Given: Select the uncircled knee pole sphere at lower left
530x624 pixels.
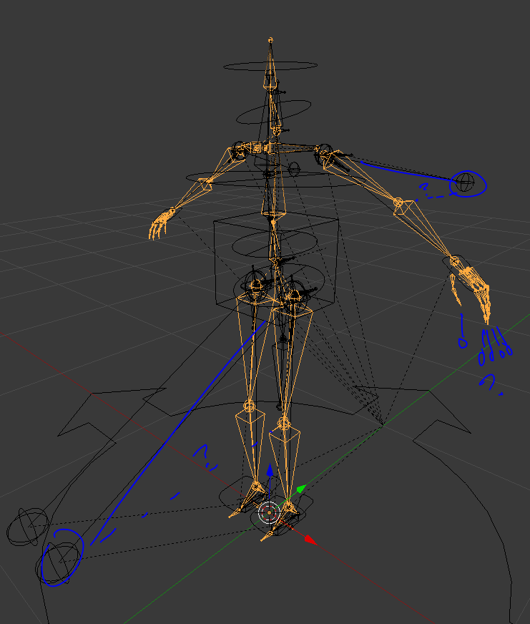Looking at the screenshot, I should point(28,527).
